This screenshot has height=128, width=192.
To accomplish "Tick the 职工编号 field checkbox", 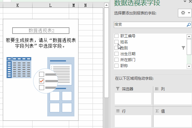I will pos(116,36).
